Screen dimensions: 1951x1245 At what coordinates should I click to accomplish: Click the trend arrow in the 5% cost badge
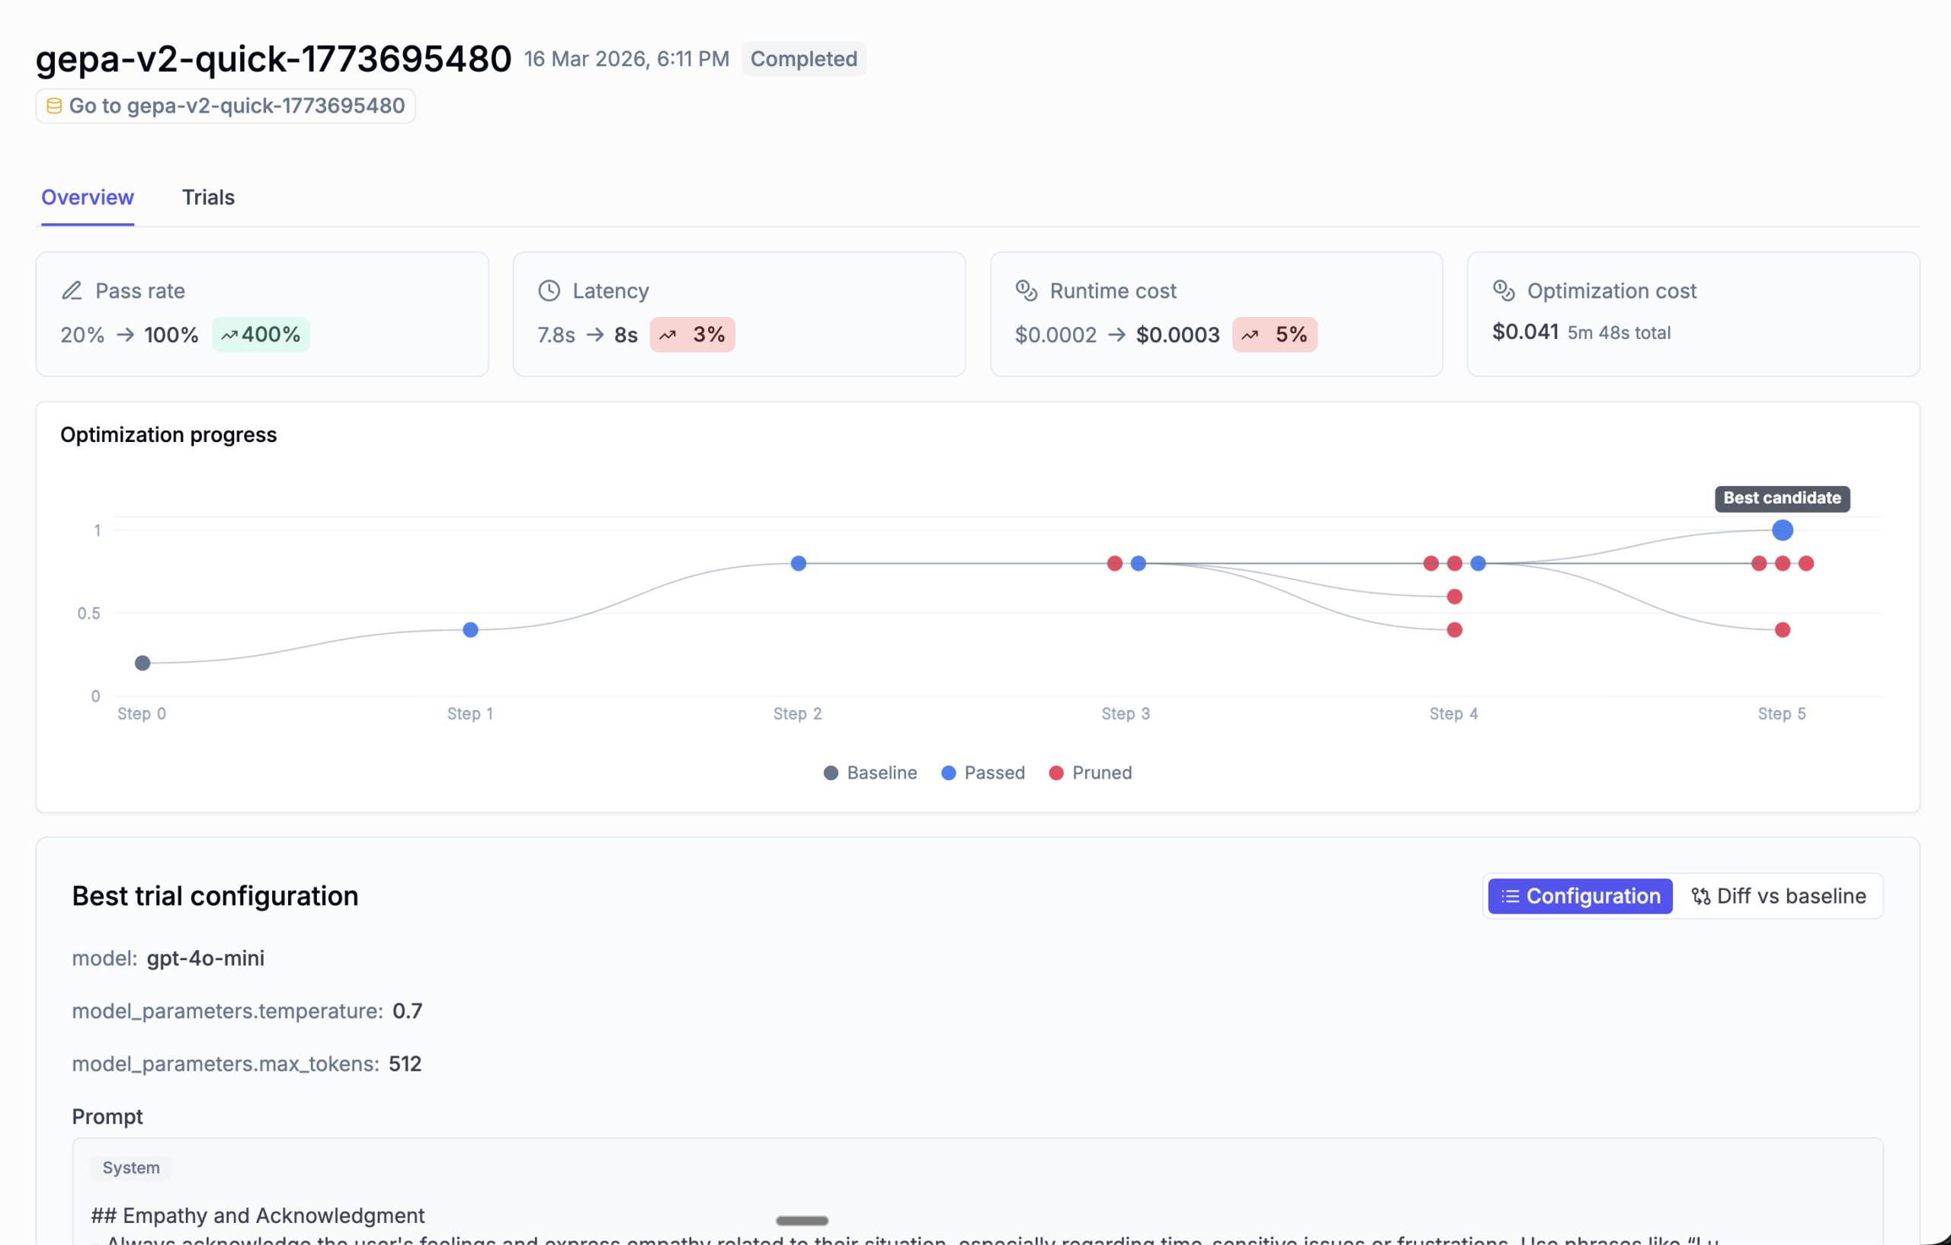(x=1250, y=334)
